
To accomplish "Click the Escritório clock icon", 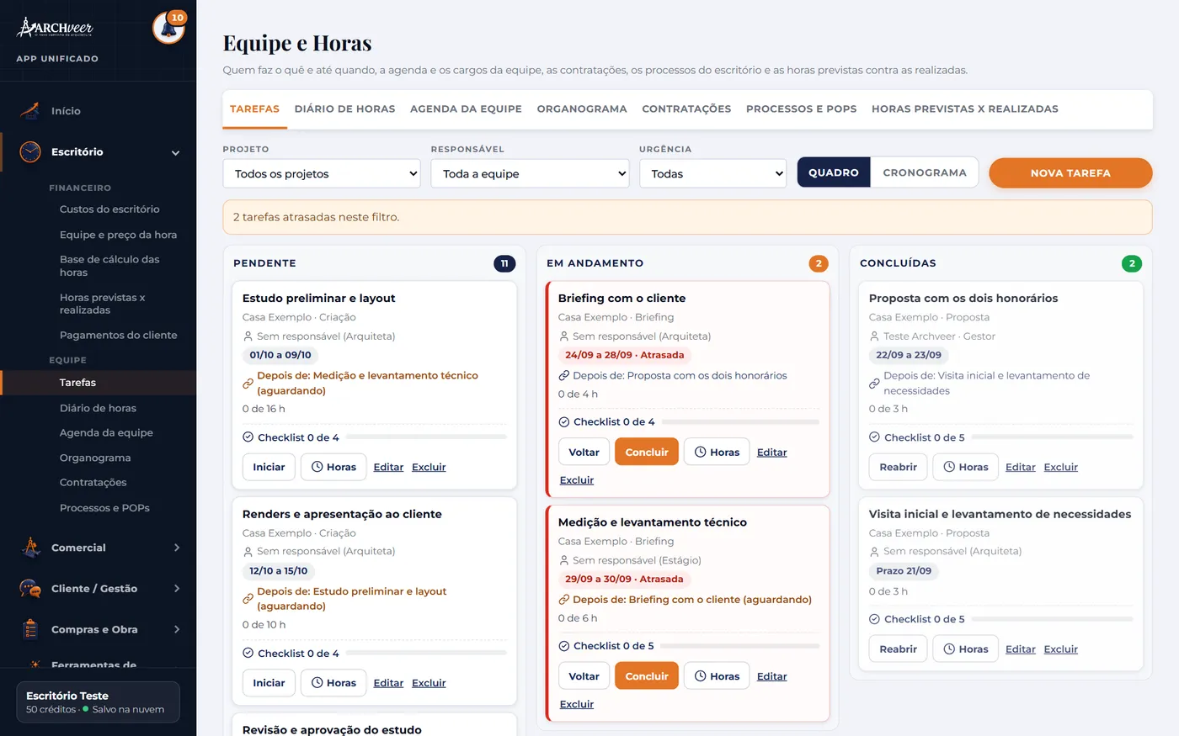I will (x=30, y=151).
